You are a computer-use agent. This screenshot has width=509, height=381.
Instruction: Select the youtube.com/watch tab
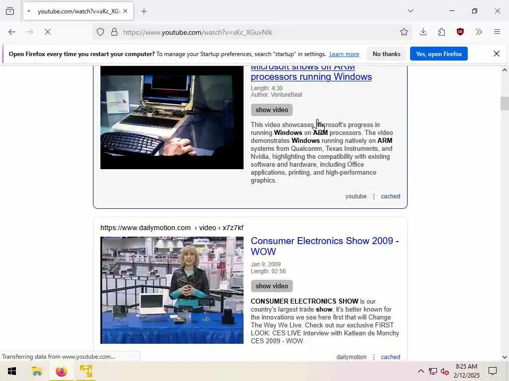[x=78, y=11]
